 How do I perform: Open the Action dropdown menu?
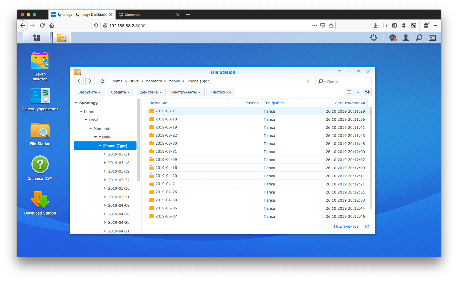pos(151,92)
